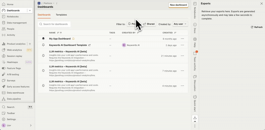The image size is (265, 130).
Task: Open My App Dashboard
Action: coord(60,39)
